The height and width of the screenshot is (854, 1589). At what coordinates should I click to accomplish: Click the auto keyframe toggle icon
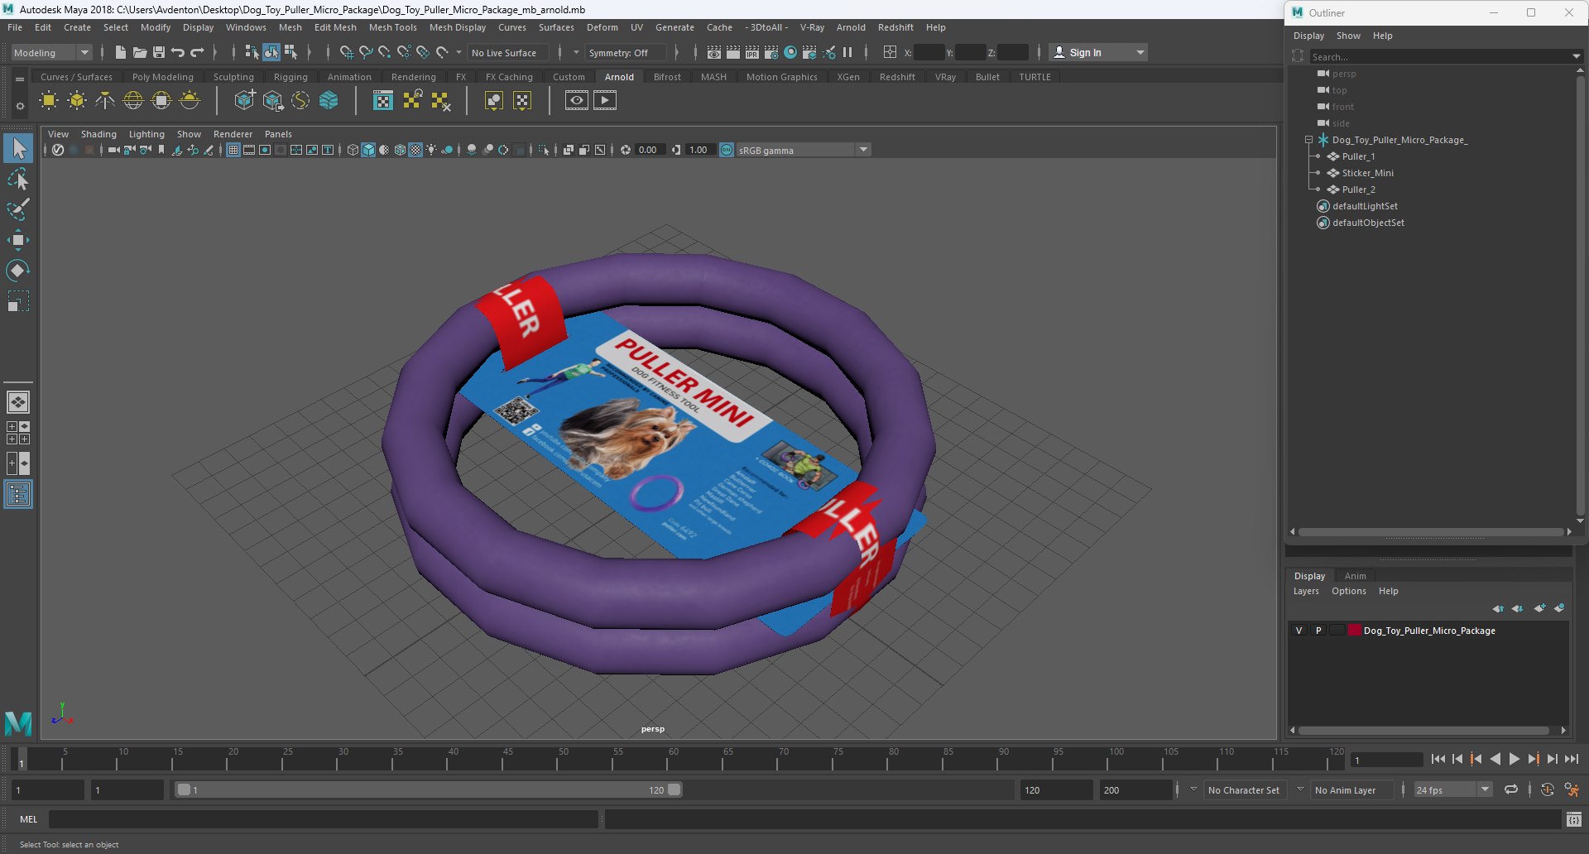[1547, 789]
